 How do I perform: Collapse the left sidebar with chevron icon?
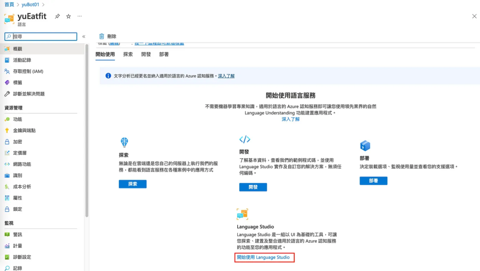(x=84, y=37)
